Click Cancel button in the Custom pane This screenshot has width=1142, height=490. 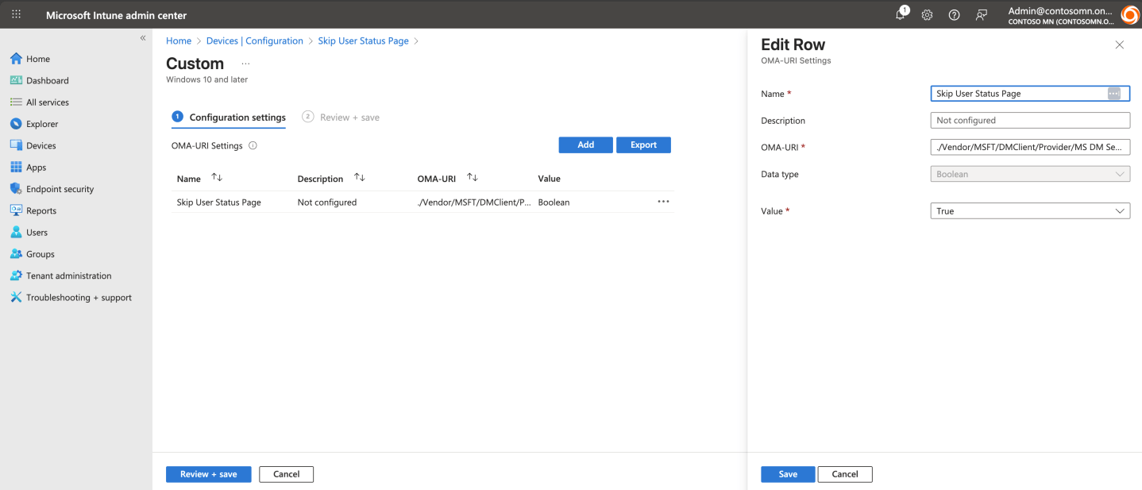(286, 474)
